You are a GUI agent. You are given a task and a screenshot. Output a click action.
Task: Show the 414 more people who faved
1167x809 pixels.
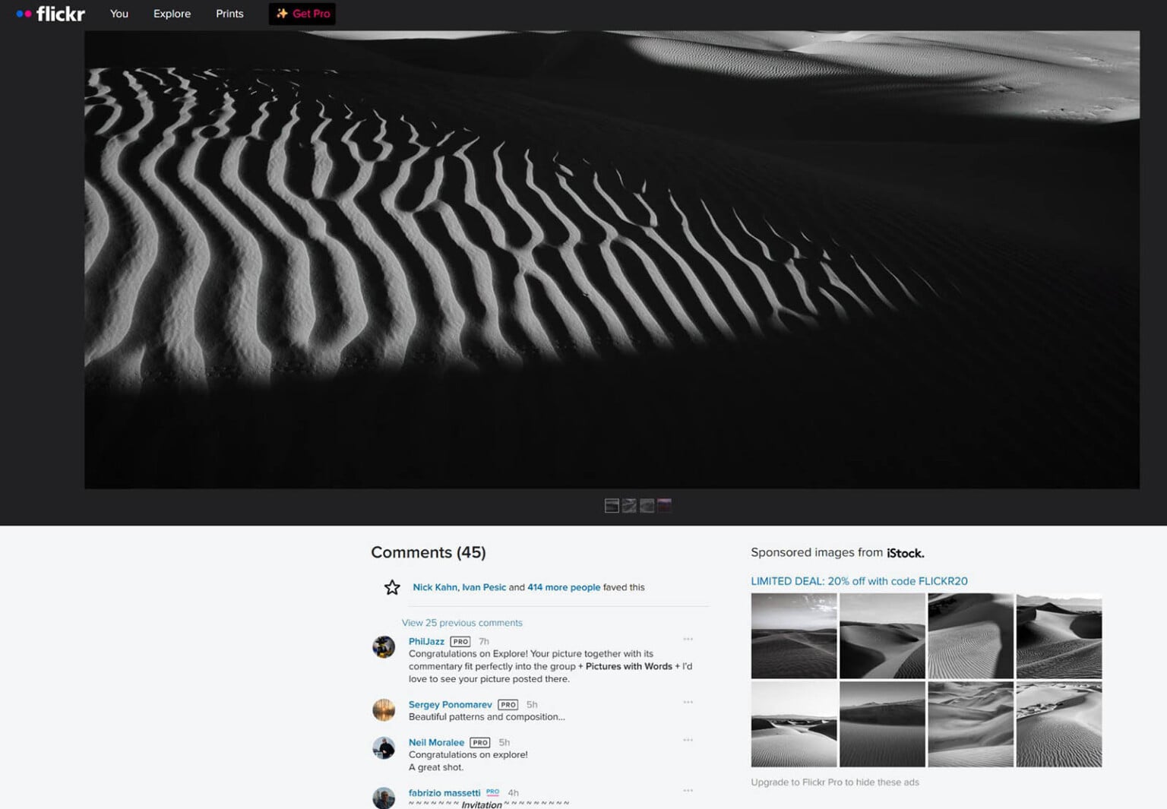564,587
